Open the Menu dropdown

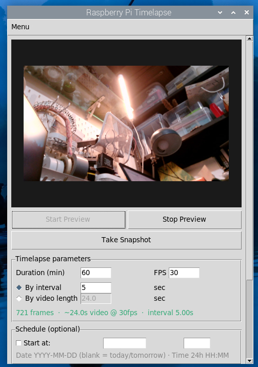[21, 27]
